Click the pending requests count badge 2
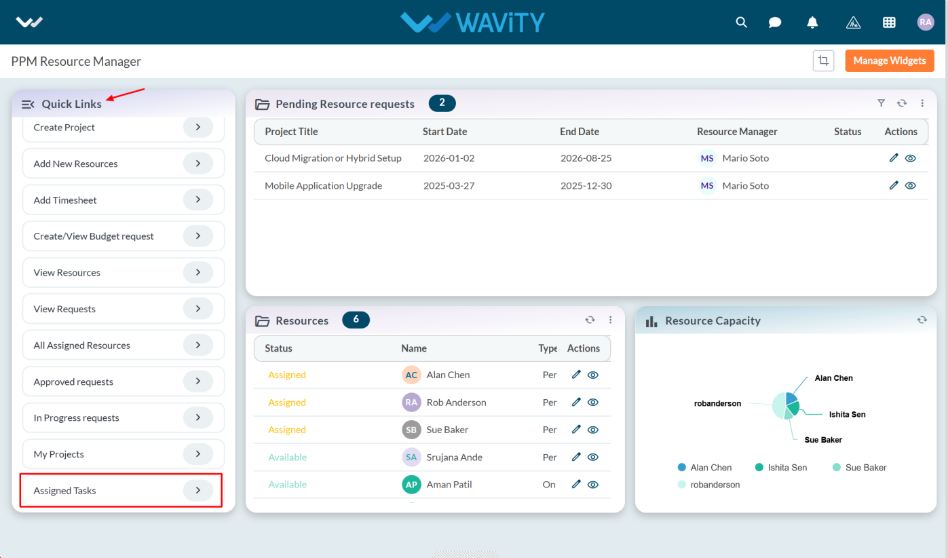The height and width of the screenshot is (558, 948). click(x=442, y=103)
